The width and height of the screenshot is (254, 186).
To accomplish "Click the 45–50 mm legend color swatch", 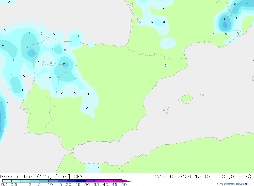I will tap(118, 181).
